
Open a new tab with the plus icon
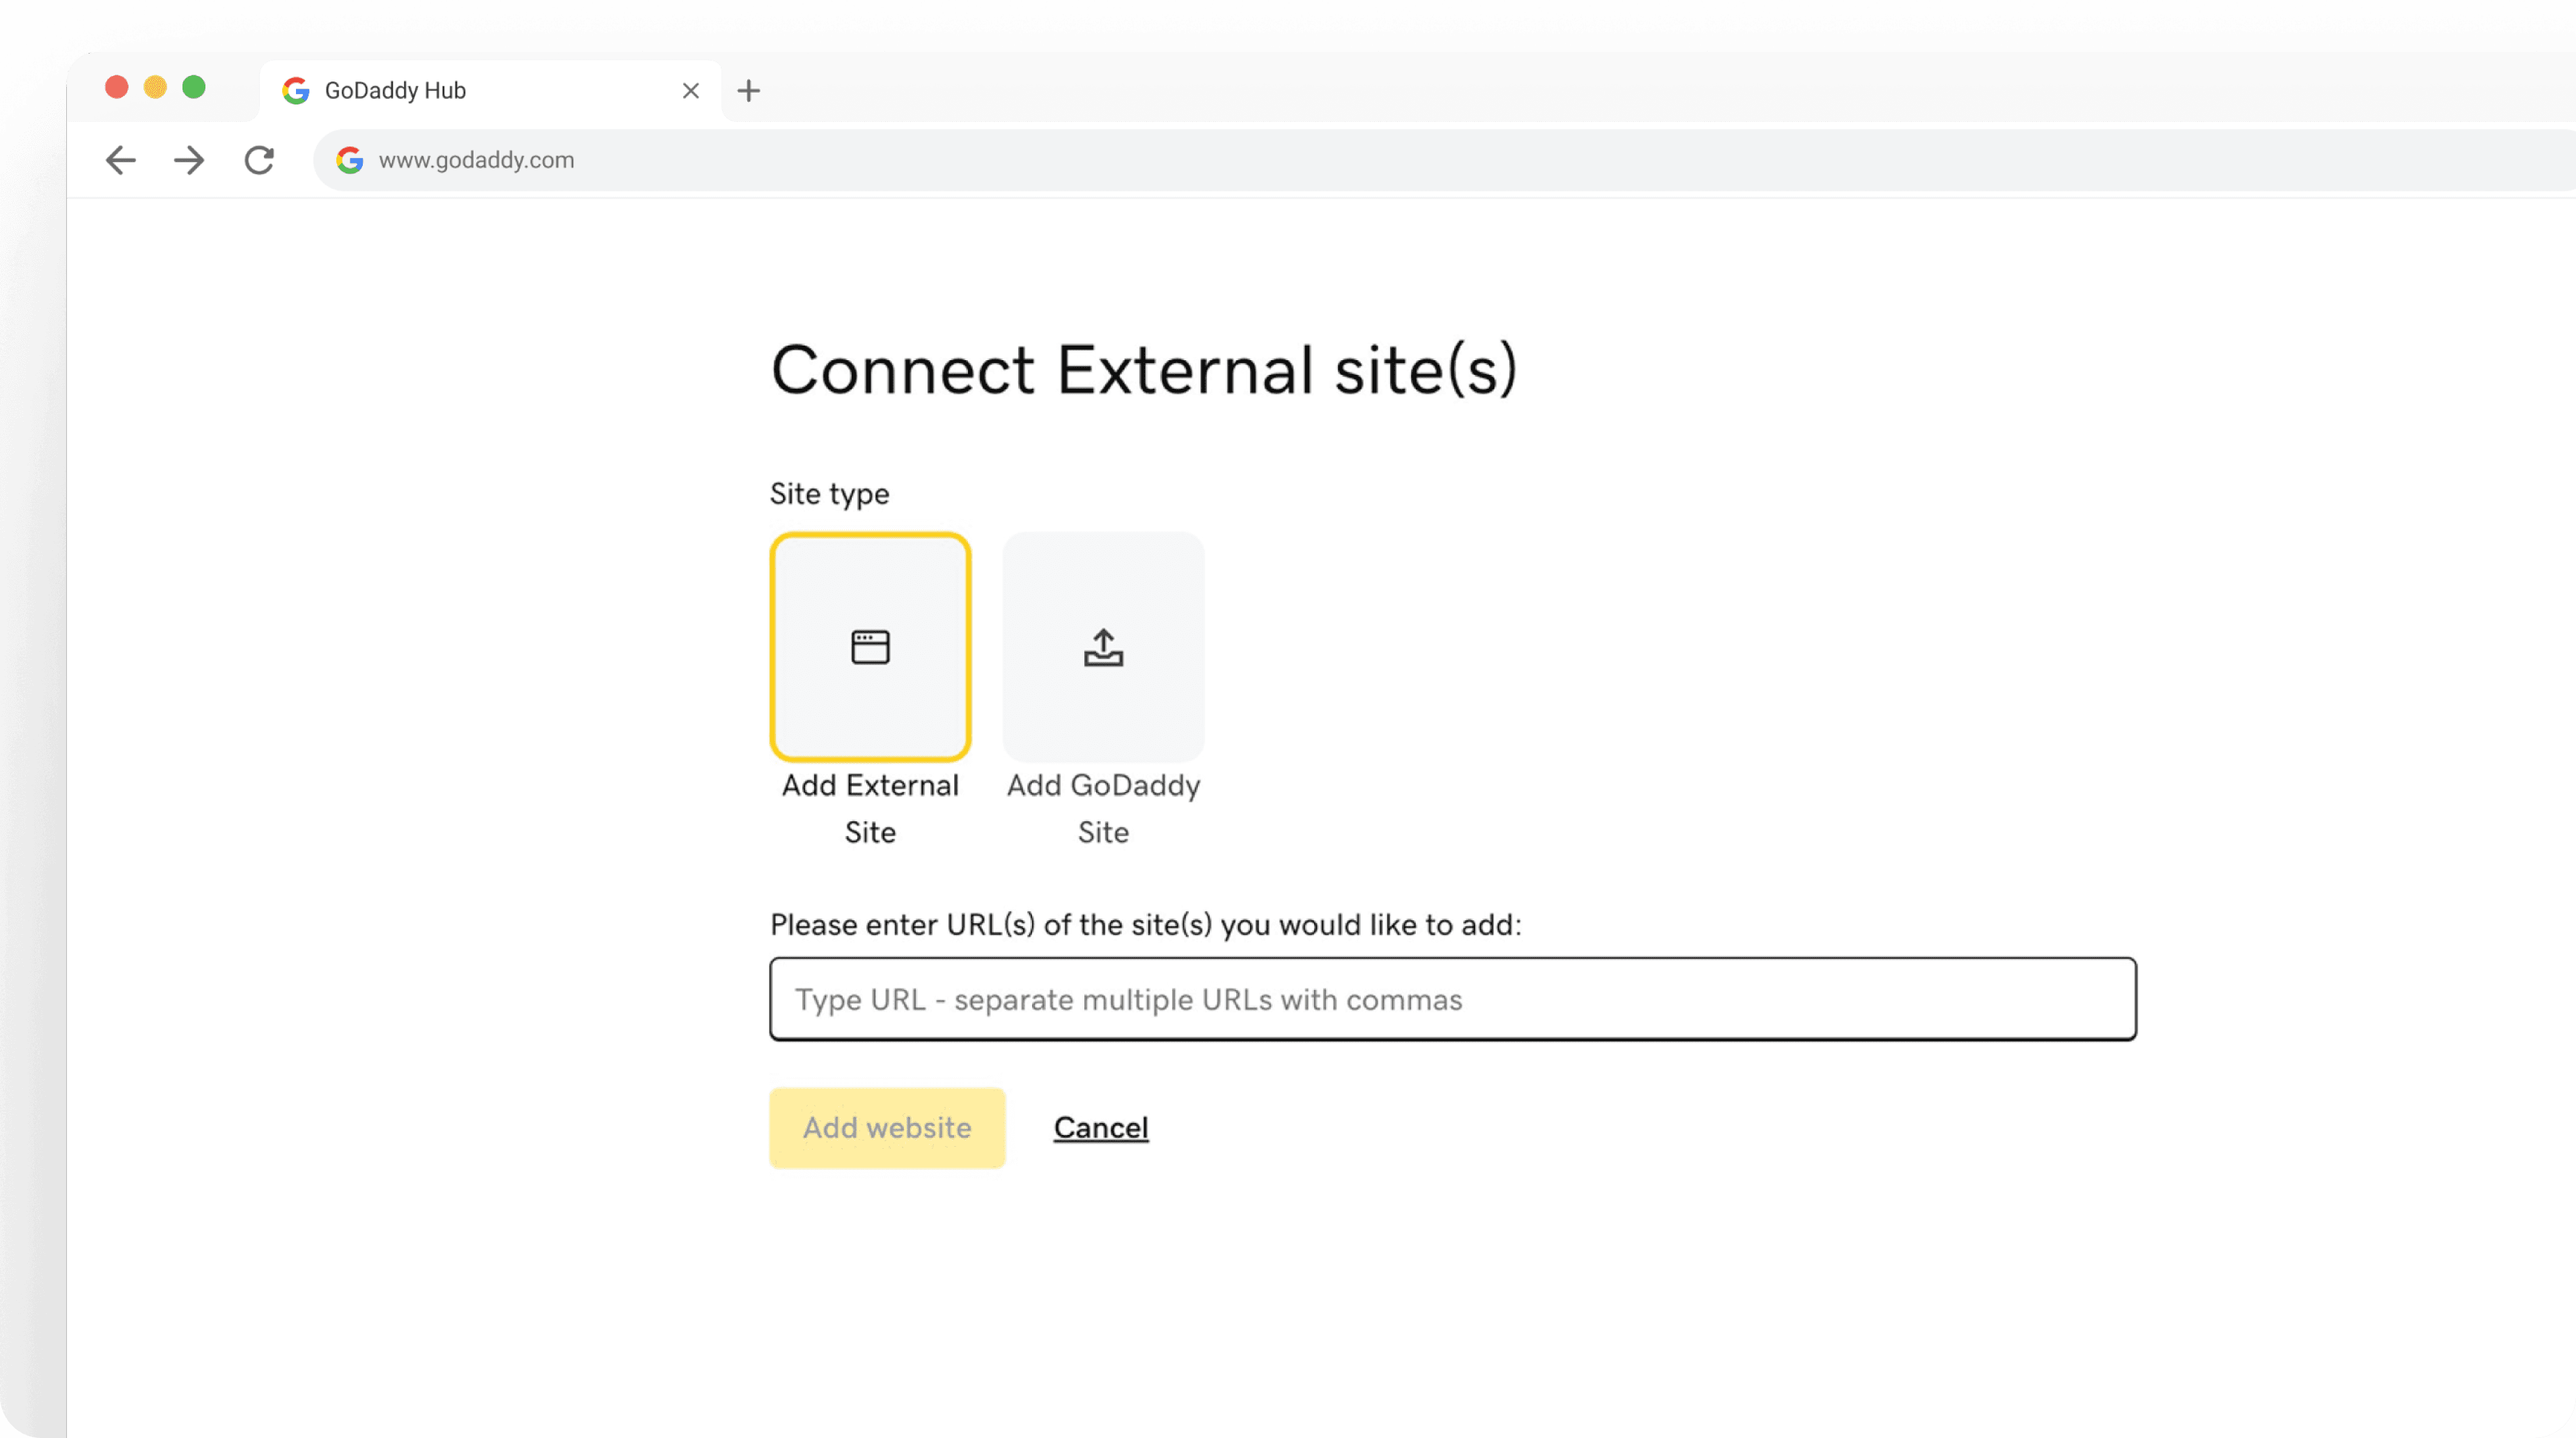pyautogui.click(x=748, y=91)
